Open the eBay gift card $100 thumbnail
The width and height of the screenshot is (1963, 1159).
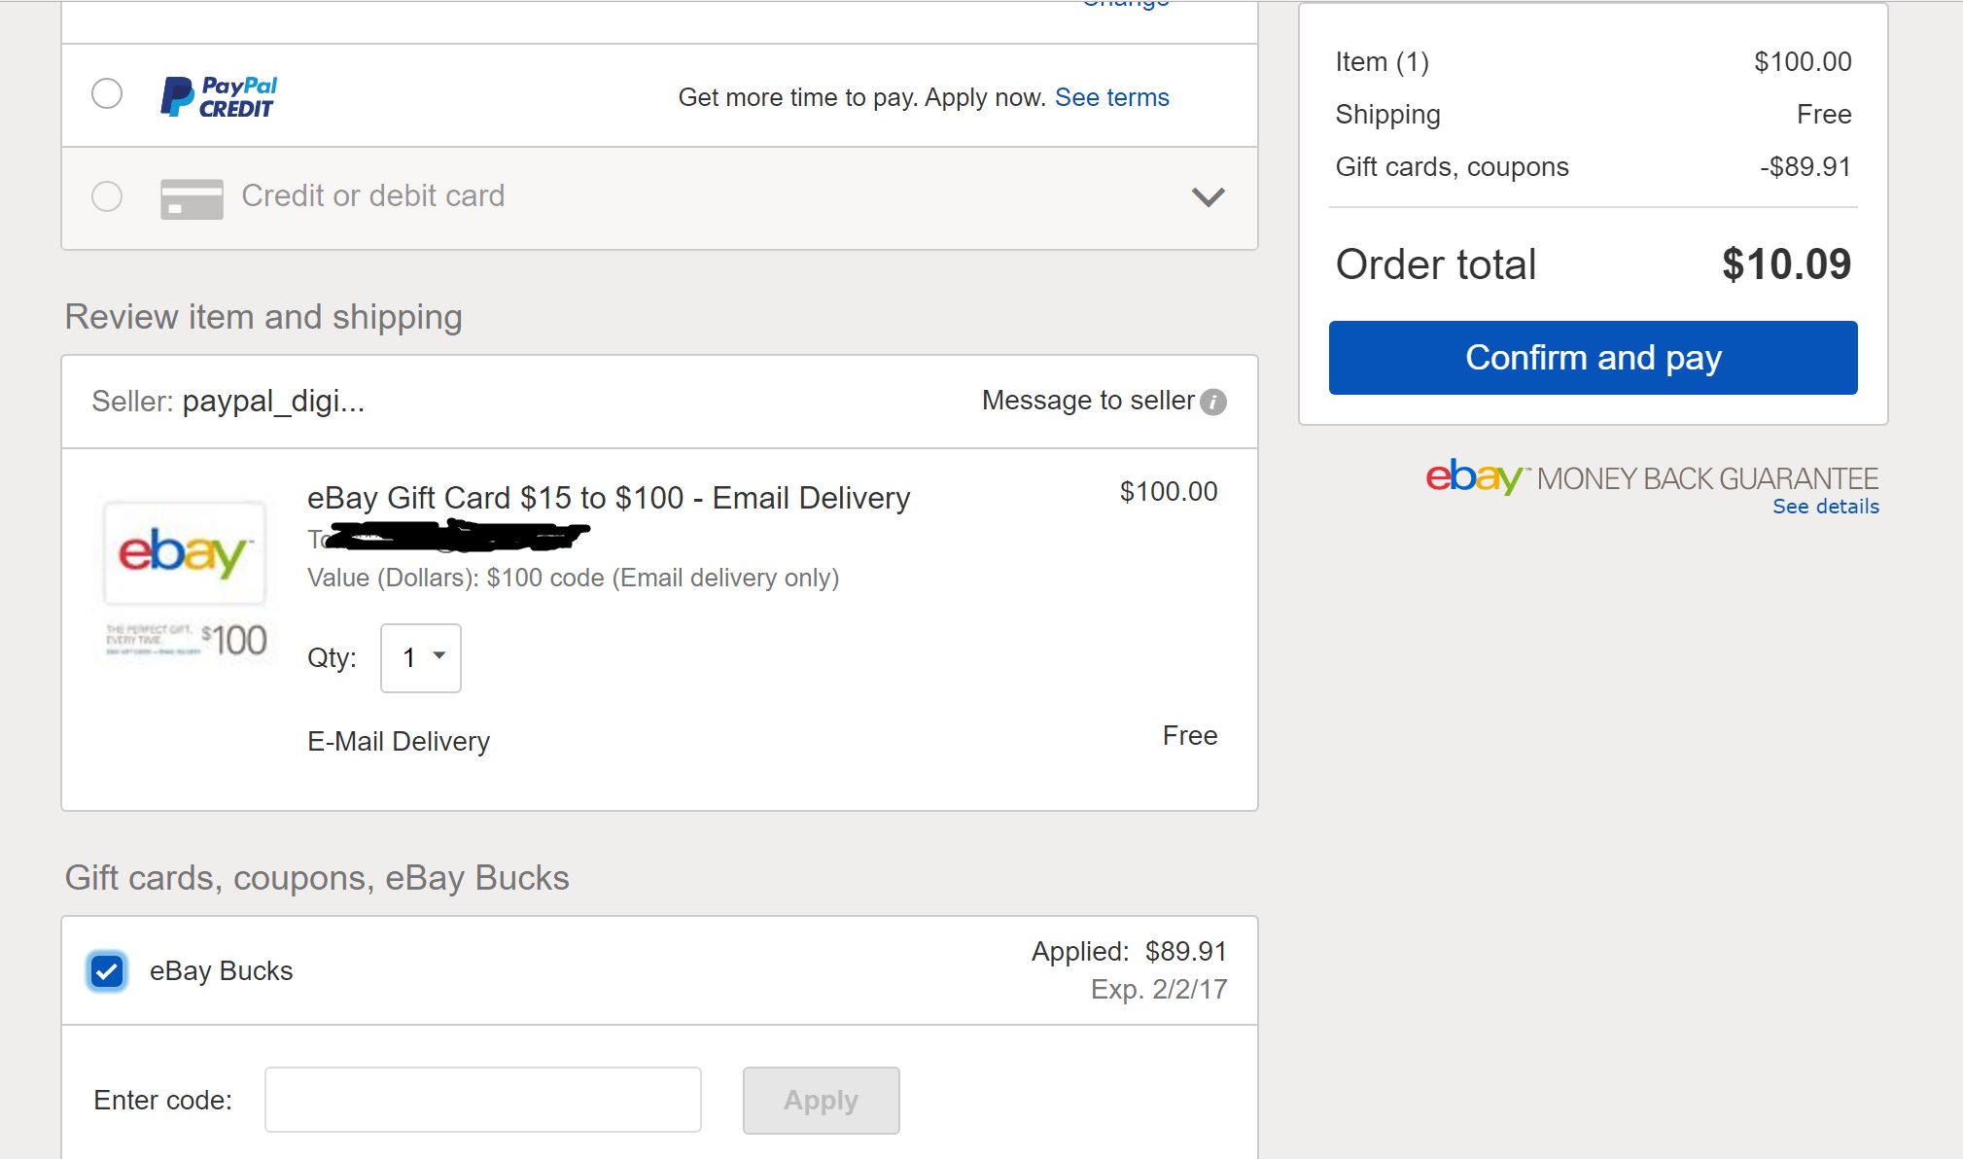[x=186, y=580]
